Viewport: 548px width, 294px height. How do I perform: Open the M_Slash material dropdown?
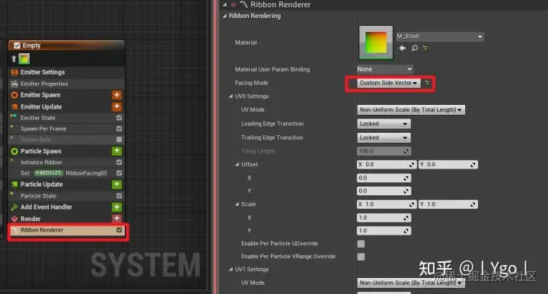click(440, 36)
